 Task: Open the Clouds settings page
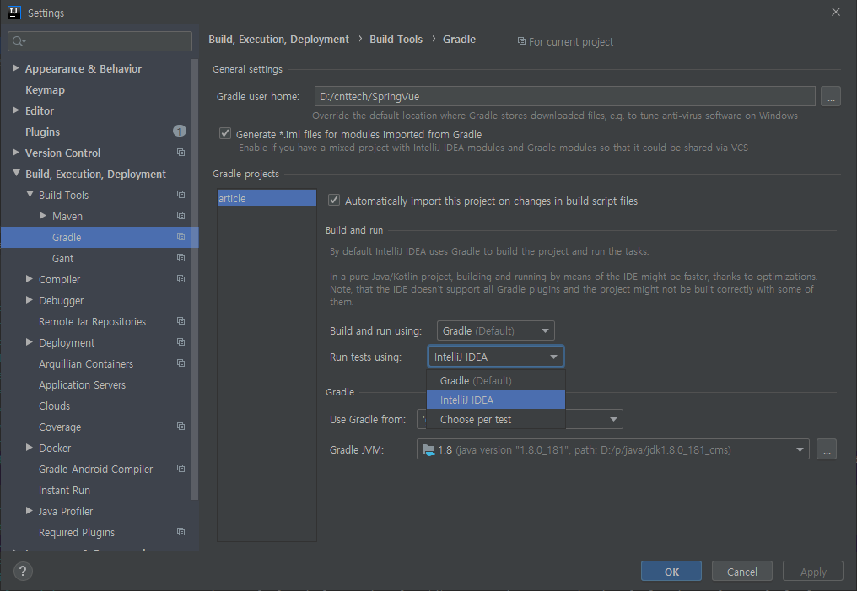coord(54,406)
